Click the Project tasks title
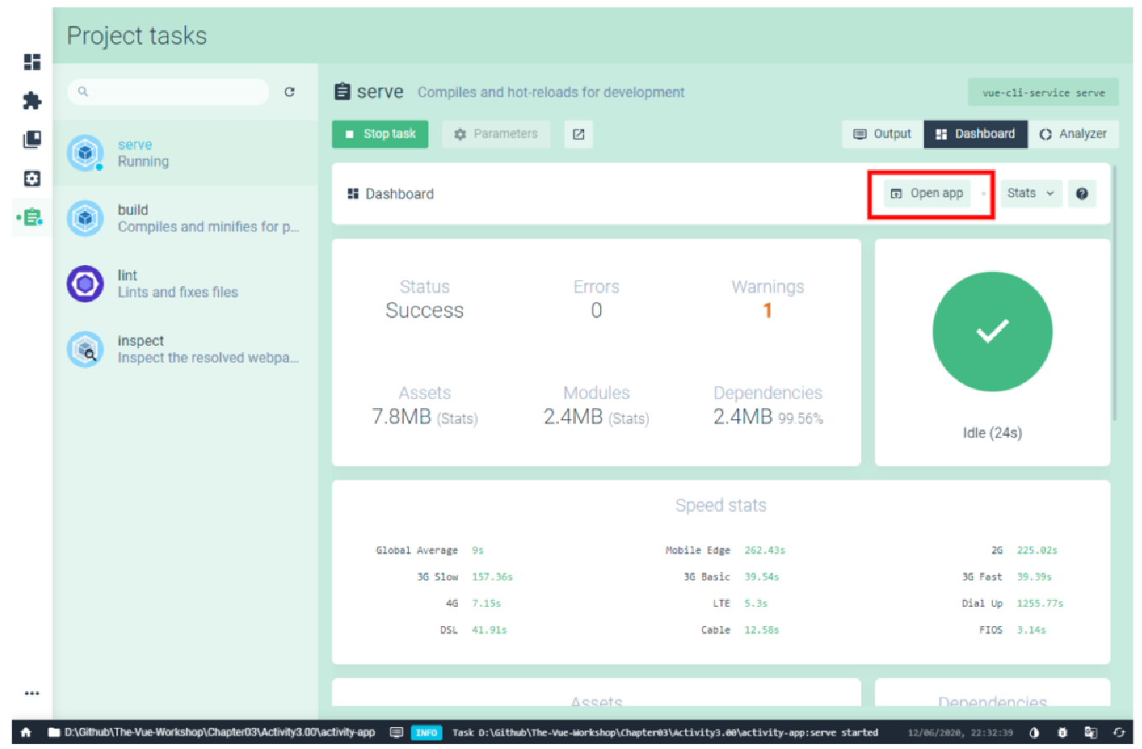 coord(136,36)
